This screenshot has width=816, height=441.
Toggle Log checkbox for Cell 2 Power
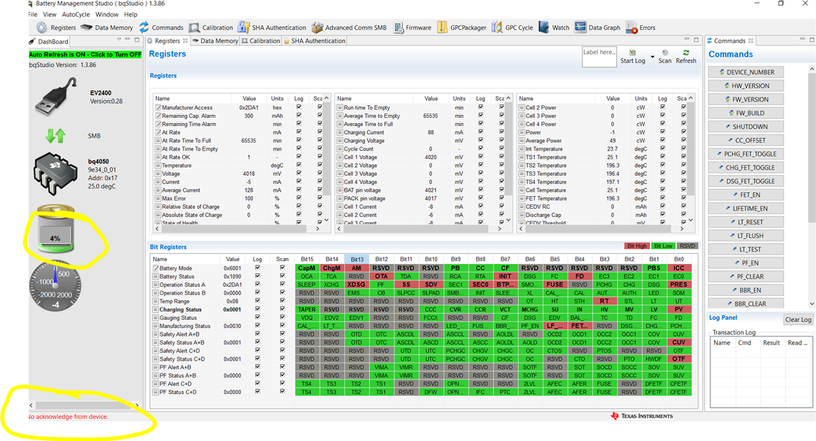pos(662,107)
